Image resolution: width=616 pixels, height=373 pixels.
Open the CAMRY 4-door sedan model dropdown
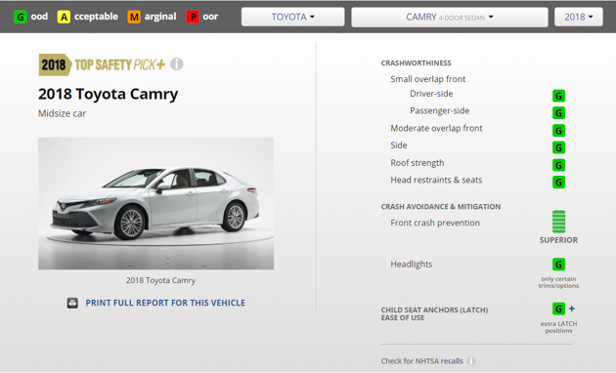pos(450,17)
